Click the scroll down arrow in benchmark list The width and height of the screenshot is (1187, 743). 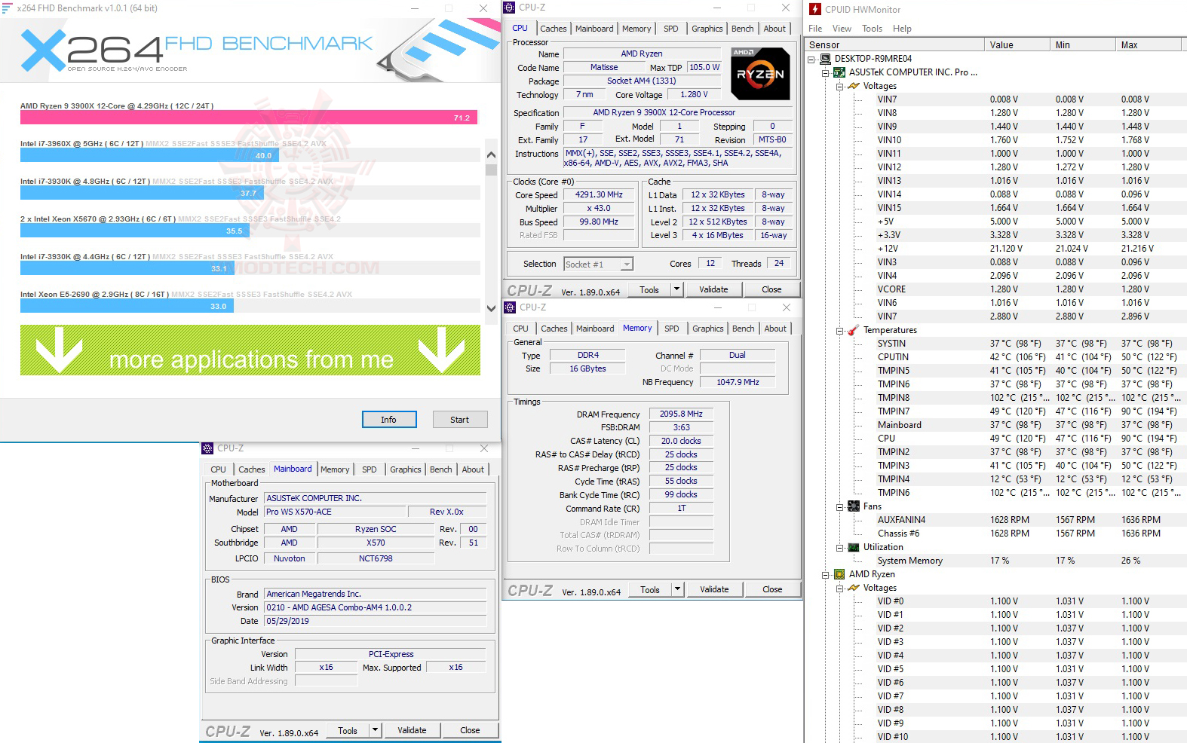tap(492, 308)
